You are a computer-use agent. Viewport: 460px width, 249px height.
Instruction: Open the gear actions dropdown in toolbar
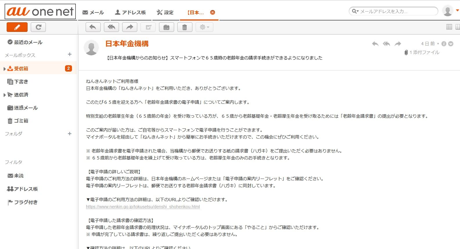coord(204,27)
